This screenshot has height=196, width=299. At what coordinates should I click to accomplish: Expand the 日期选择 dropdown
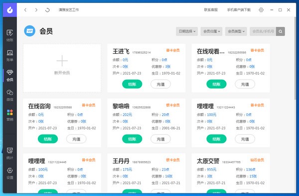[187, 31]
